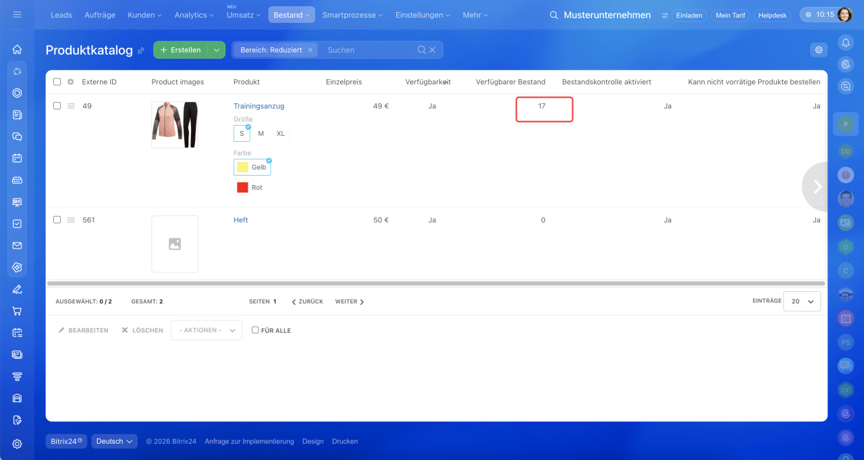Open the Erstellen dropdown arrow
The image size is (864, 460).
click(x=217, y=50)
